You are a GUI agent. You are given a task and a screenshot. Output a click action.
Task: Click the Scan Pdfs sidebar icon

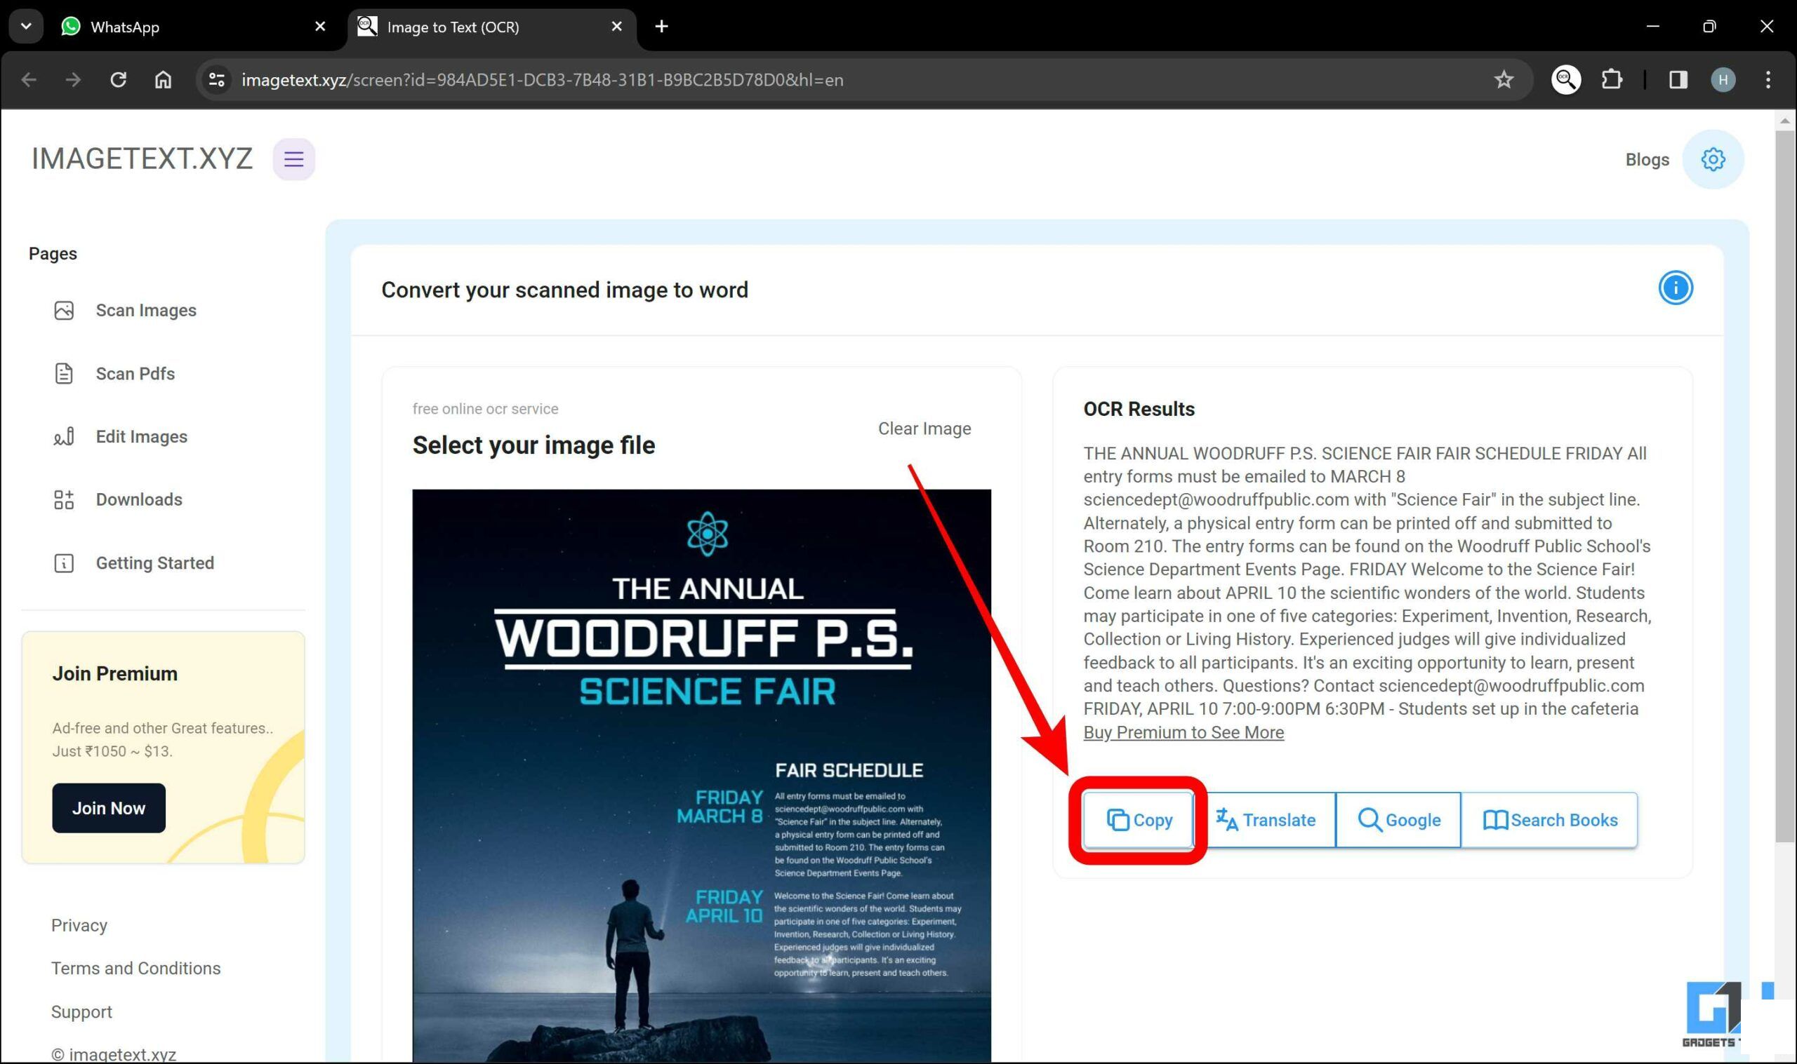[62, 372]
